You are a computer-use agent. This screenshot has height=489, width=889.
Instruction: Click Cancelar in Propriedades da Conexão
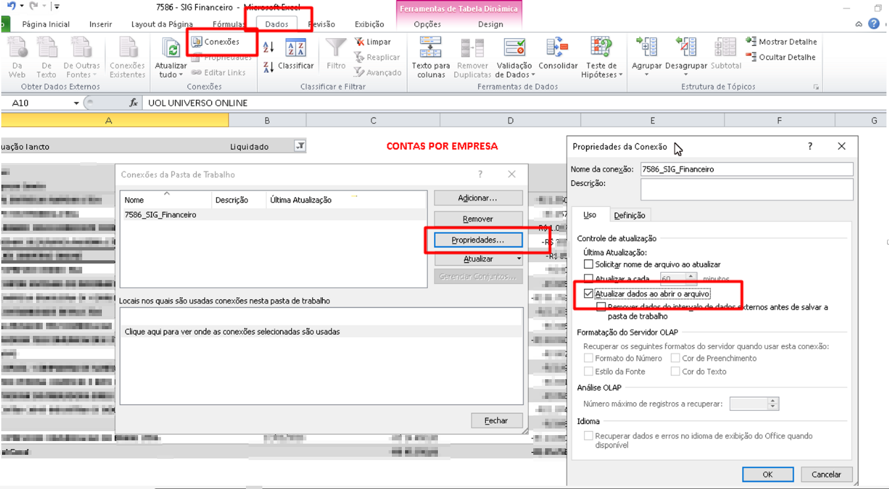pos(826,475)
